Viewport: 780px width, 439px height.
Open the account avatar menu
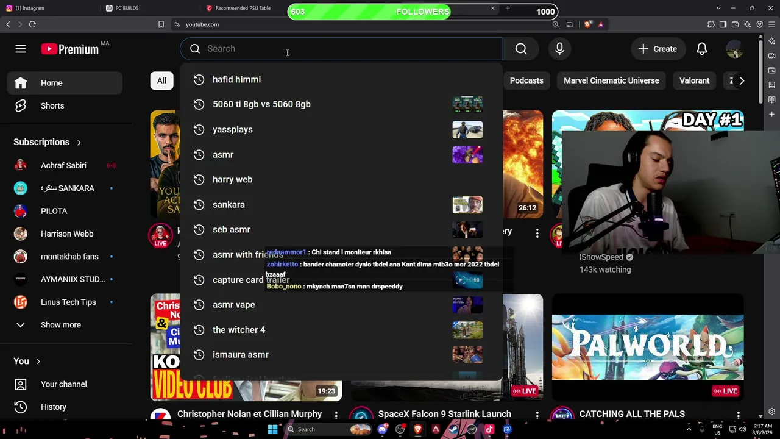(735, 49)
